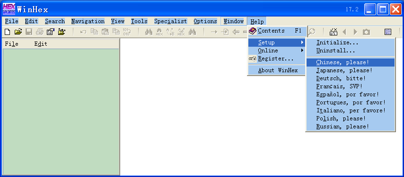Click the Paste clipboard icon
The image size is (404, 177).
pyautogui.click(x=105, y=32)
